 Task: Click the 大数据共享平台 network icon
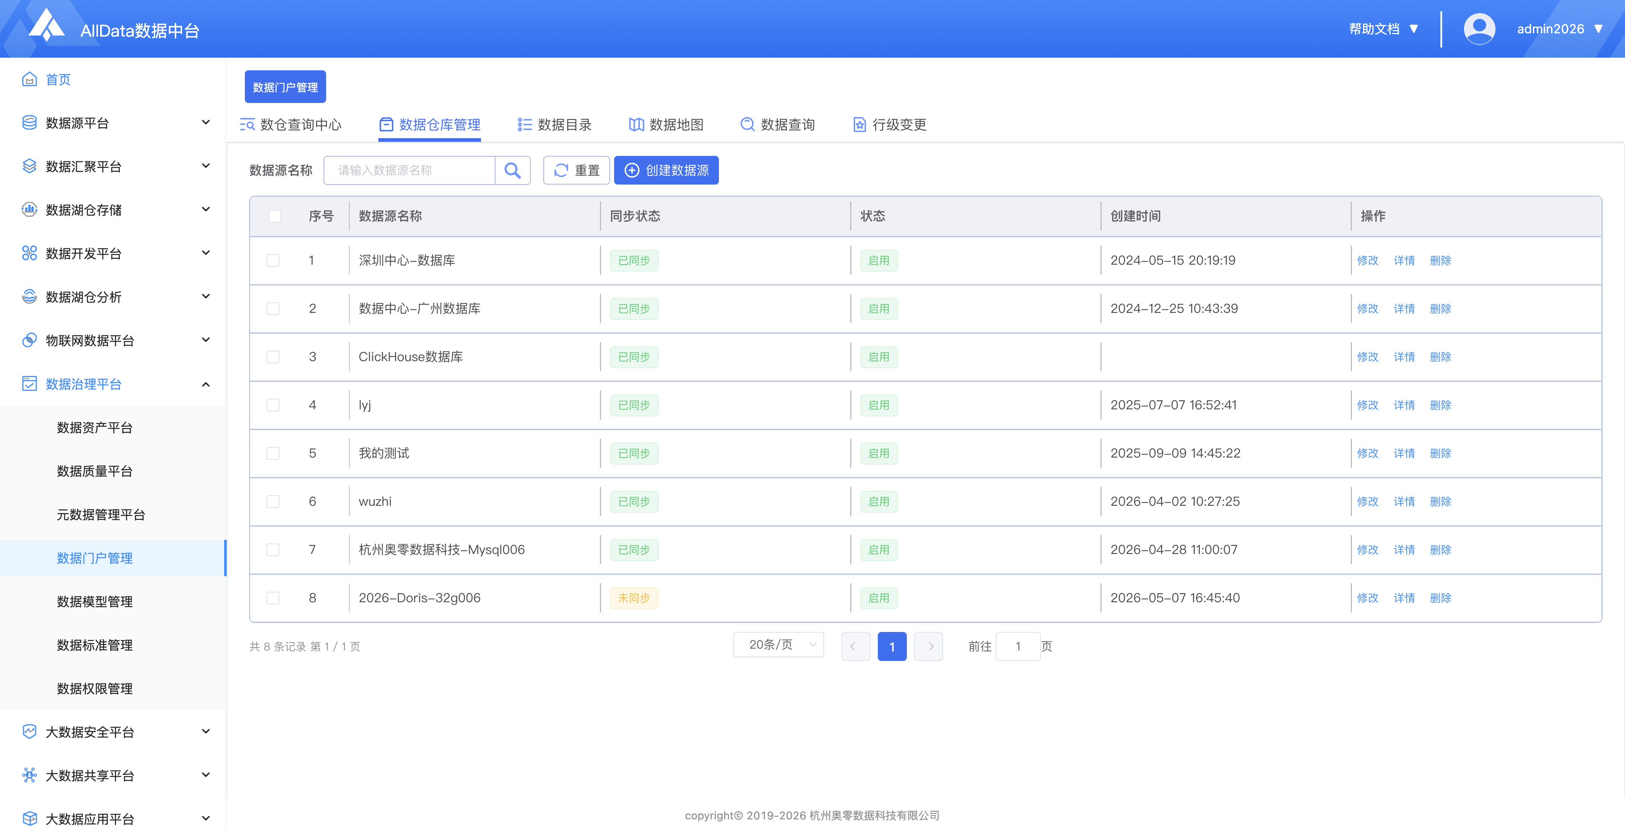pyautogui.click(x=29, y=775)
